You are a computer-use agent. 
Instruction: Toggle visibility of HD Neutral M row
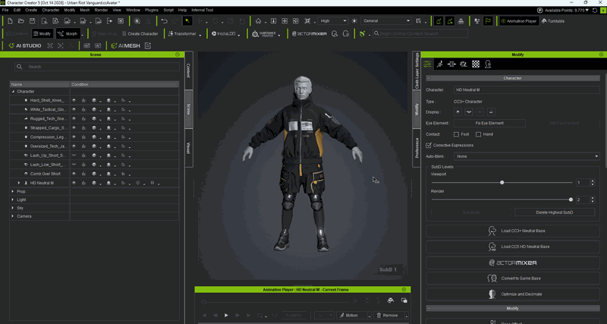click(x=74, y=183)
